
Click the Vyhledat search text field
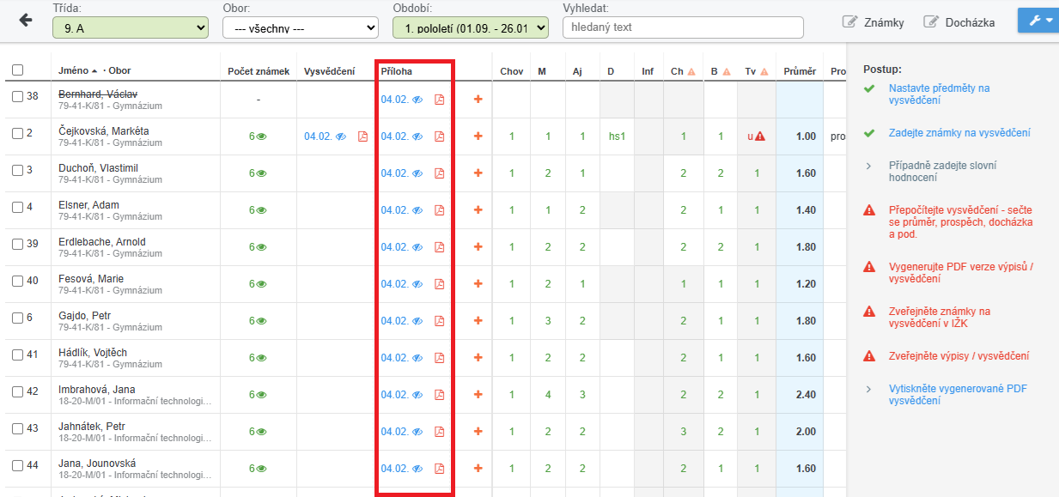pyautogui.click(x=682, y=27)
